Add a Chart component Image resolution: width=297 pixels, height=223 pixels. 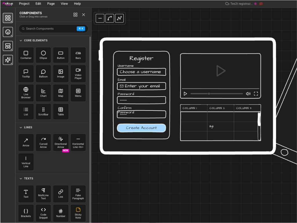pos(43,93)
